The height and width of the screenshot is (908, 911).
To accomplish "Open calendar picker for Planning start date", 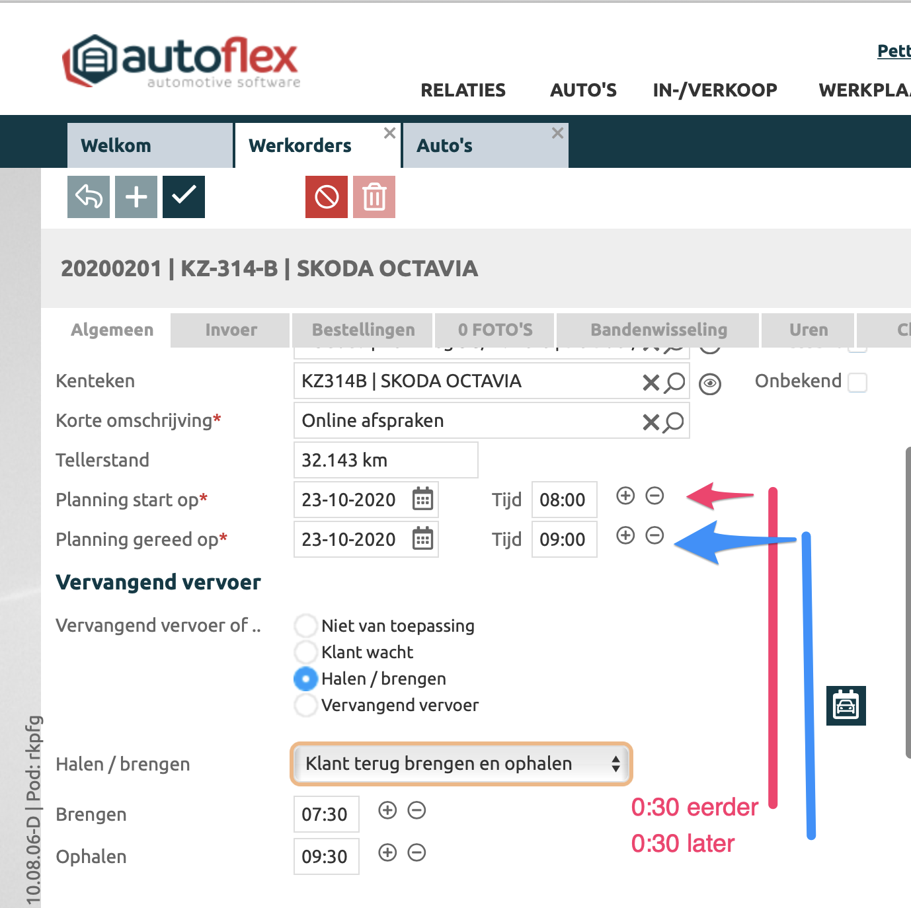I will (x=422, y=500).
